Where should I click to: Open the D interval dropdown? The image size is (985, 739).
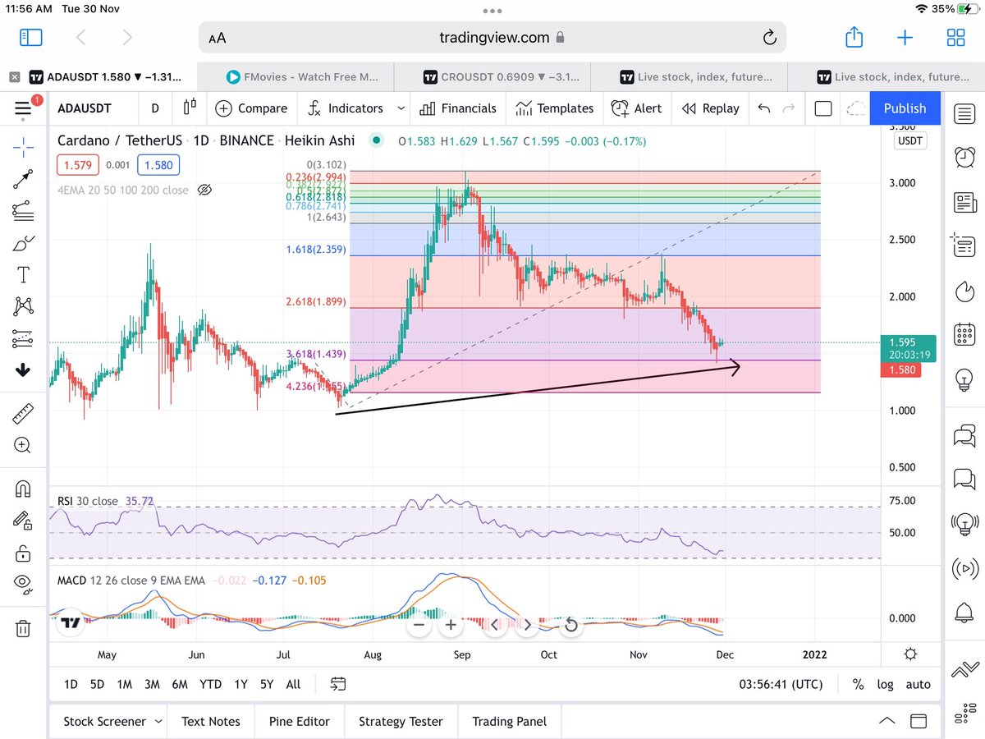(x=154, y=108)
